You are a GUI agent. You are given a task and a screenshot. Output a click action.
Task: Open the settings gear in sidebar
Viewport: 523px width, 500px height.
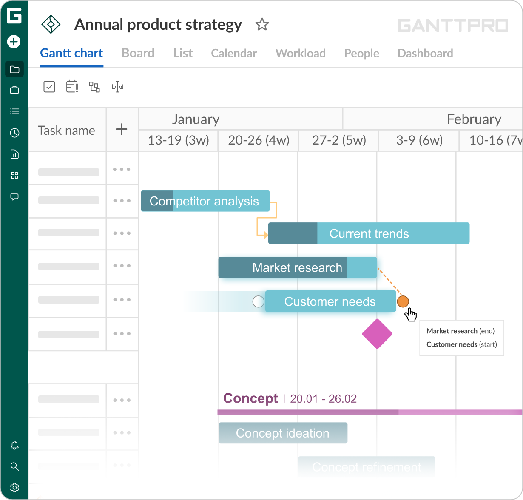tap(14, 487)
